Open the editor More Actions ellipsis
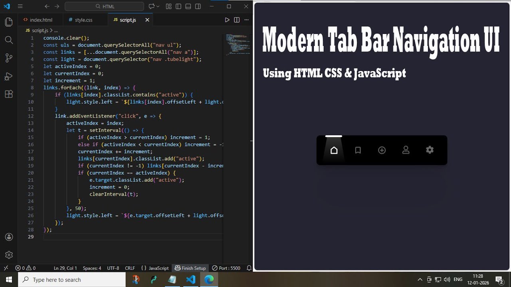This screenshot has width=511, height=287. click(246, 20)
